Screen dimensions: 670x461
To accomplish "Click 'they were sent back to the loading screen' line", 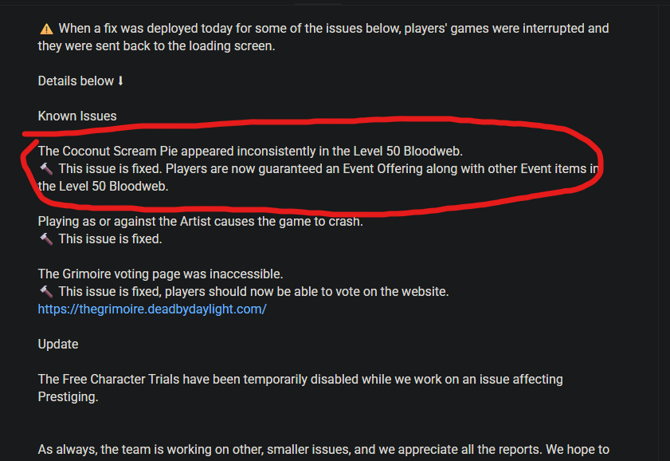I will coord(156,45).
